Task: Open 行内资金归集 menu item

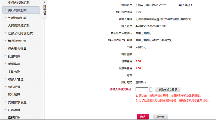Action: pos(17,49)
